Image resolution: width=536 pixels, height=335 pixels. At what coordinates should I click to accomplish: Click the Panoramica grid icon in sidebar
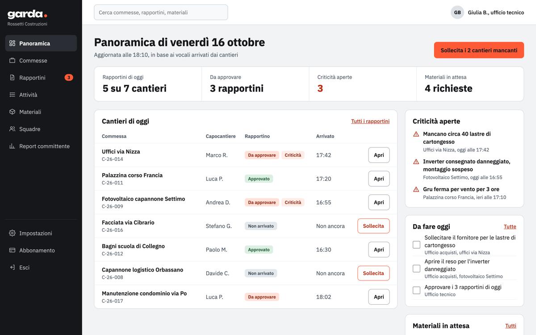tap(13, 43)
